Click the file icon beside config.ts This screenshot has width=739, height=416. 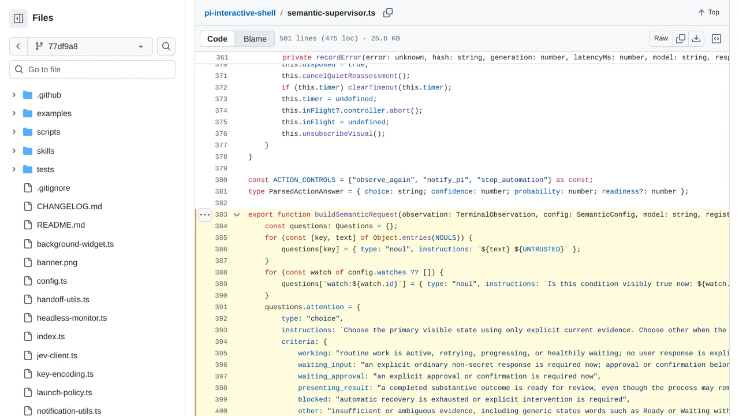click(28, 281)
